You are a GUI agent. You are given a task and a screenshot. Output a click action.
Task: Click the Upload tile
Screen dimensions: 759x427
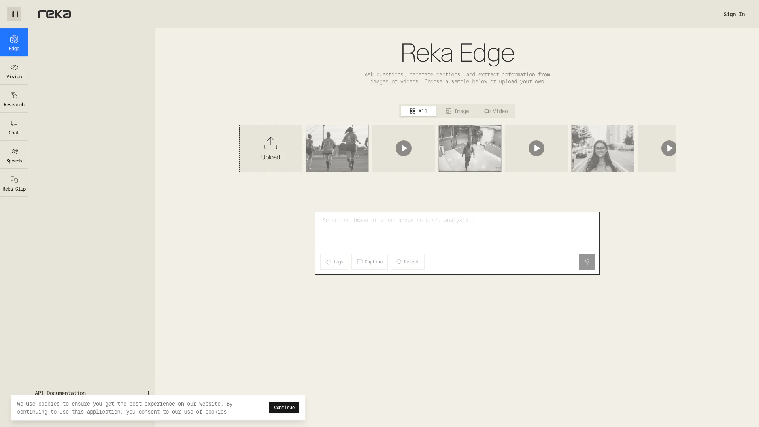(270, 148)
